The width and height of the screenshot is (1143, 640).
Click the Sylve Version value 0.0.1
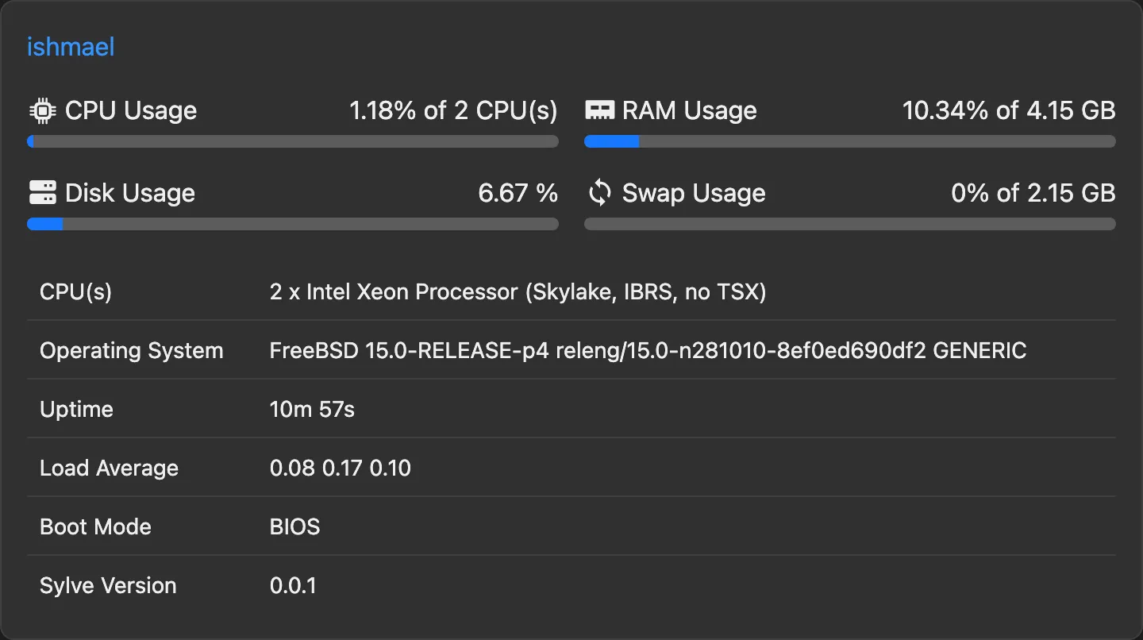[293, 585]
